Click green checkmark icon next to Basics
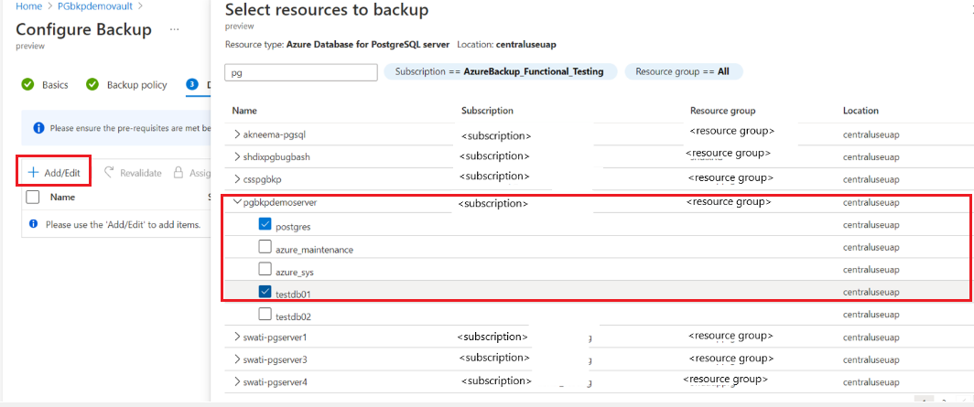 [27, 85]
